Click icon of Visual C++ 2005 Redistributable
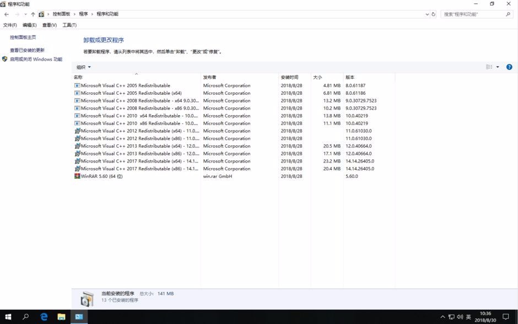 pos(77,85)
